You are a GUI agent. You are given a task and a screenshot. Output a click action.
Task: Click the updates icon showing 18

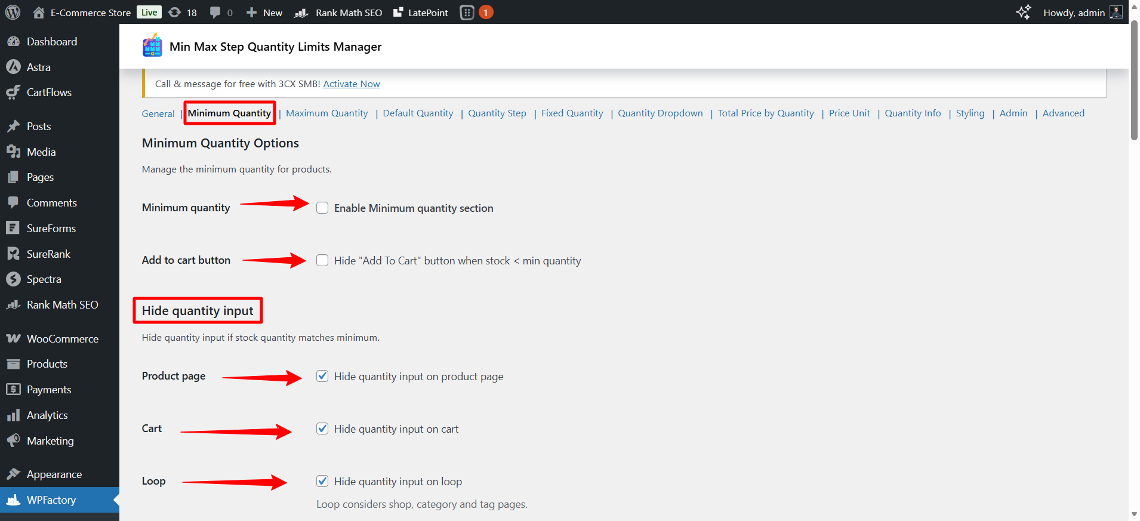[x=174, y=12]
